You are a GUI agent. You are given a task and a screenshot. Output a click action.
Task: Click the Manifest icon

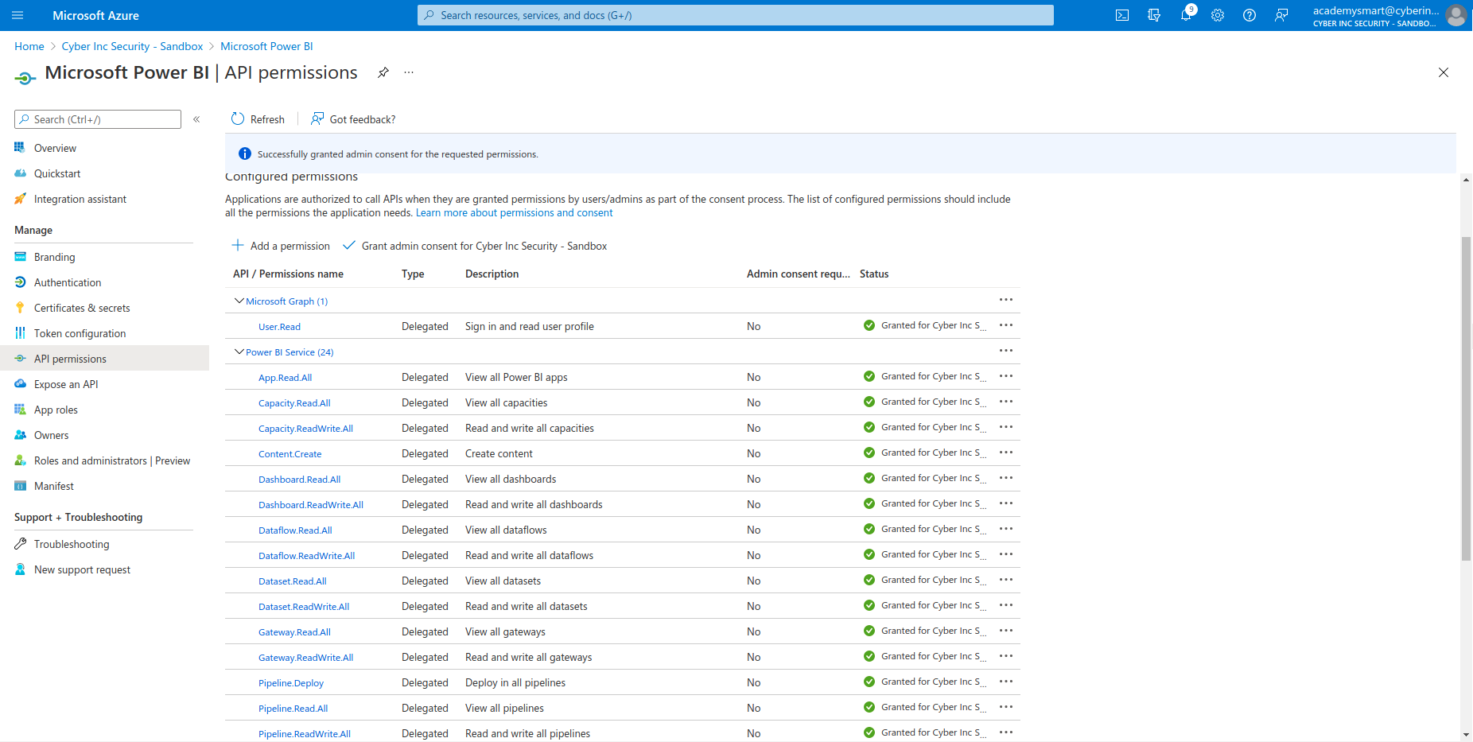(x=20, y=486)
